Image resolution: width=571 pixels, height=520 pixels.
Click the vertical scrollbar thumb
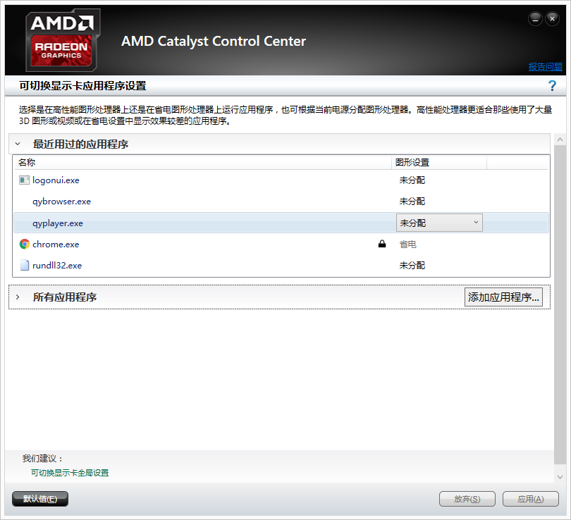tap(560, 304)
